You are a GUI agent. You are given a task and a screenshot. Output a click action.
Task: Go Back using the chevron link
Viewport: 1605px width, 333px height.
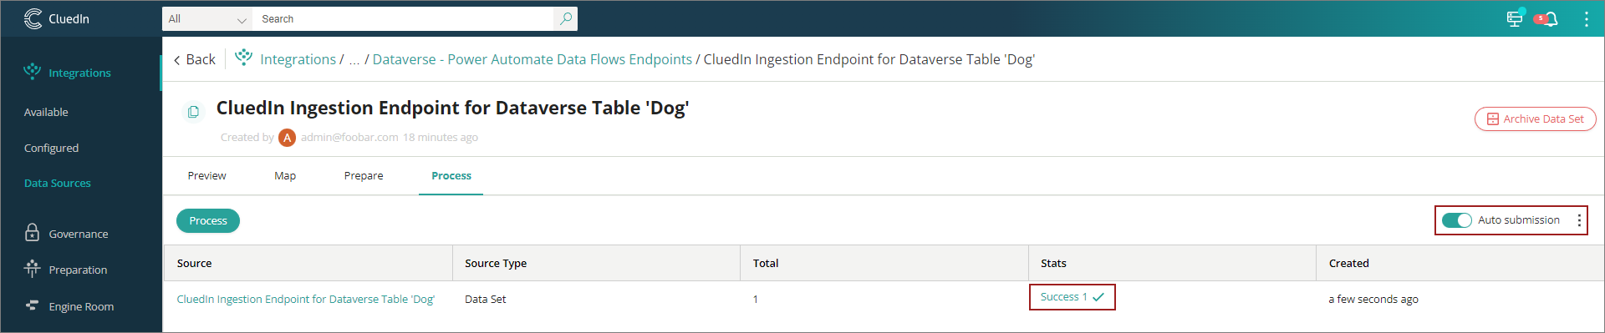pos(194,59)
